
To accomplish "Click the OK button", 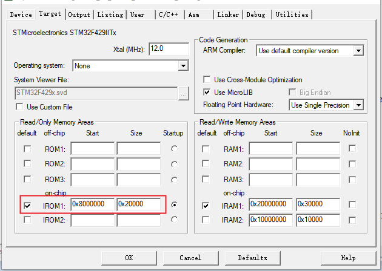I will 129,258.
